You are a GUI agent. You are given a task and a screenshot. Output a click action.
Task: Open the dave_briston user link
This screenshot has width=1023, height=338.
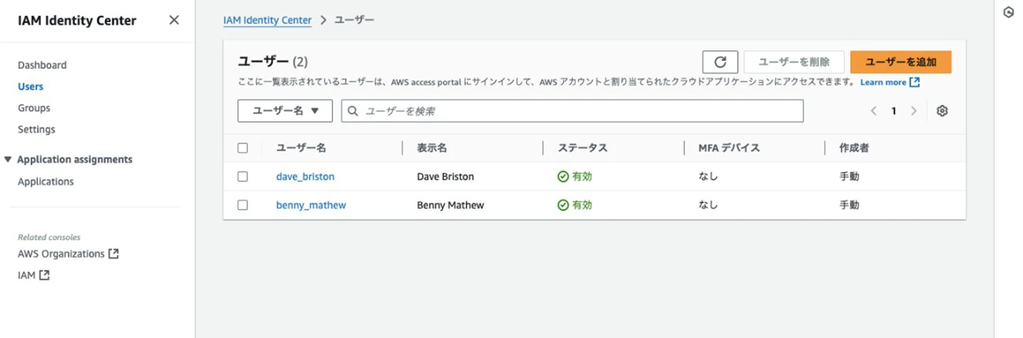[305, 176]
